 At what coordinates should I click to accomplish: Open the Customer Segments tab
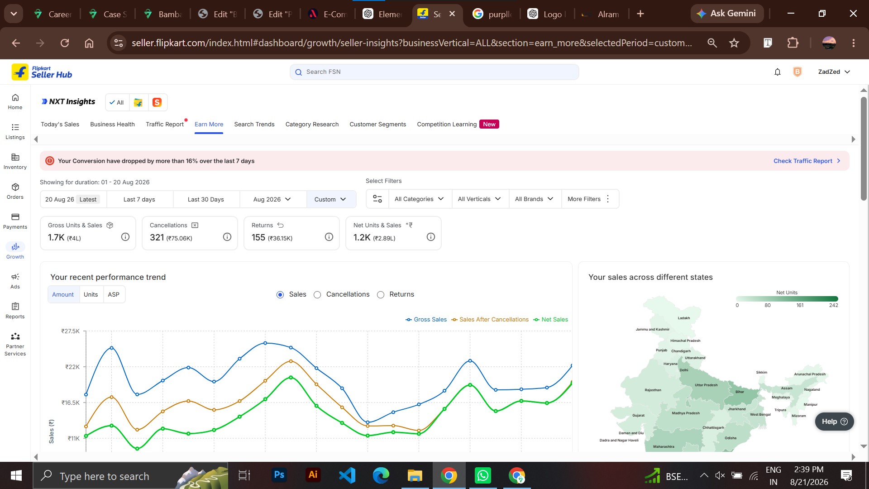[x=378, y=124]
